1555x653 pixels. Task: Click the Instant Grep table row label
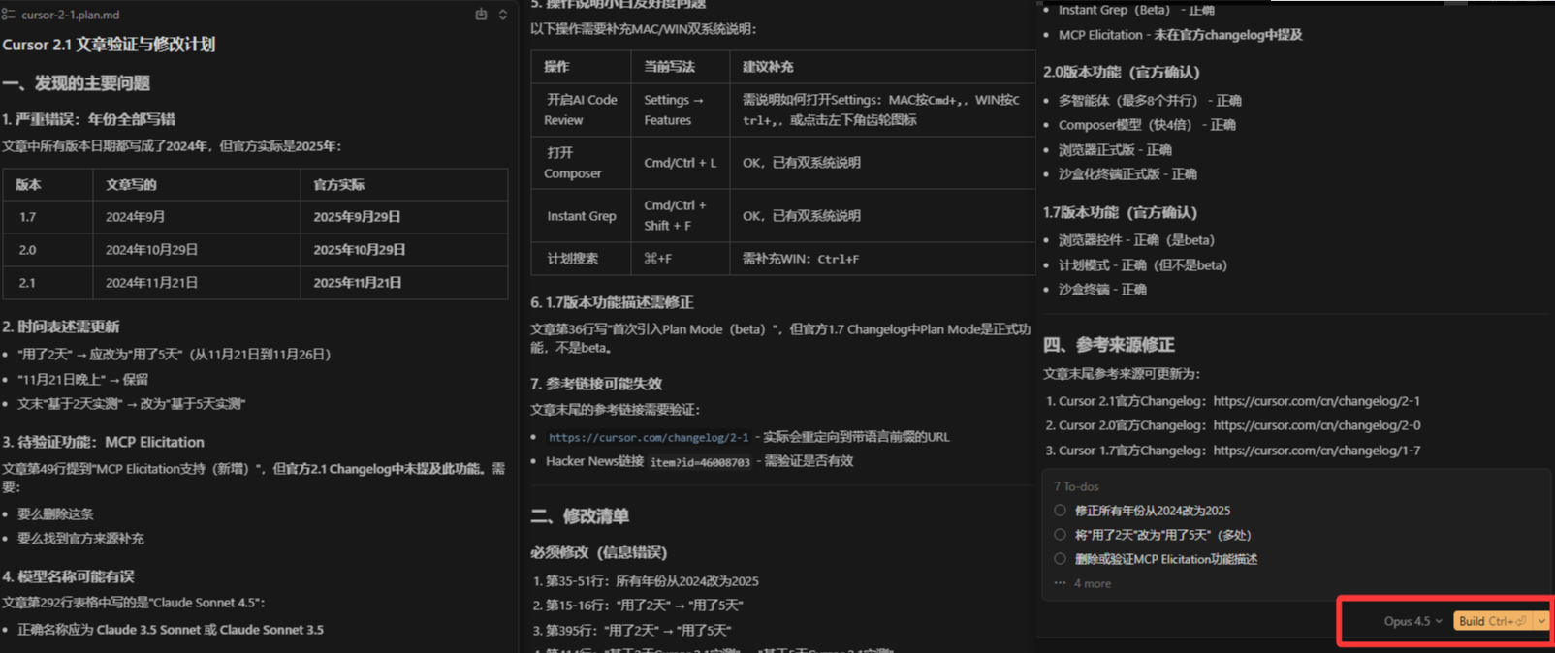(x=582, y=216)
